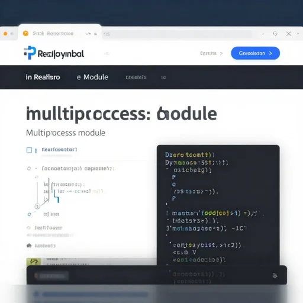Click the browser address bar
The image size is (303, 303).
coord(177,34)
